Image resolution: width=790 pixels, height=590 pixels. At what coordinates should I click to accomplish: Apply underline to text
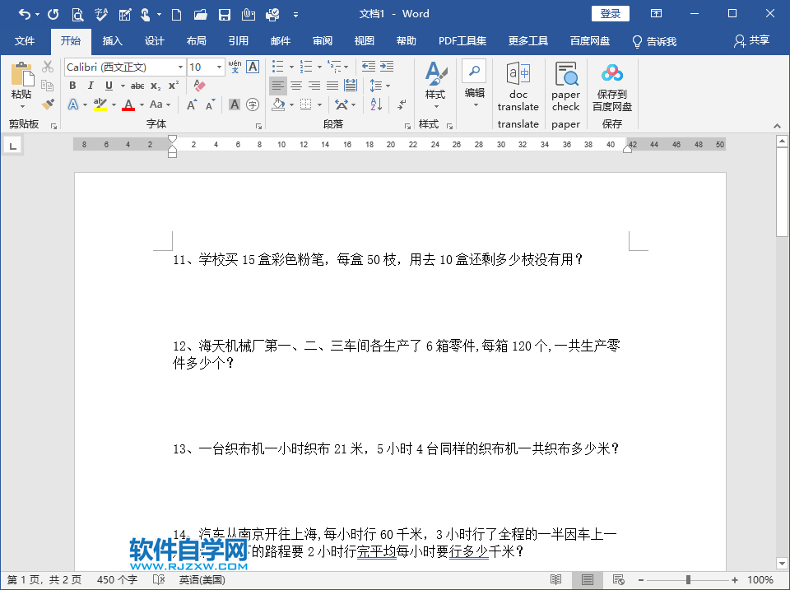pos(107,85)
